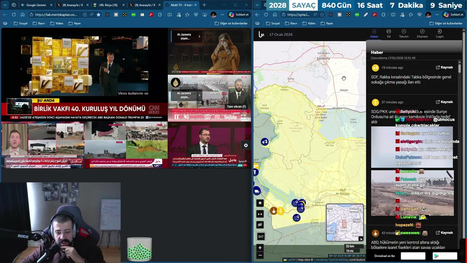This screenshot has height=263, width=467.
Task: Open Sohbet et Copilot in right browser
Action: (454, 15)
